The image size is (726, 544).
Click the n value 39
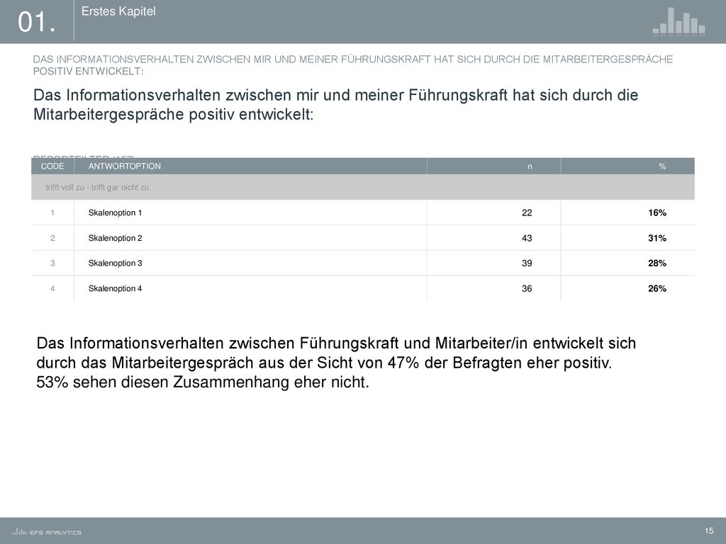point(527,263)
